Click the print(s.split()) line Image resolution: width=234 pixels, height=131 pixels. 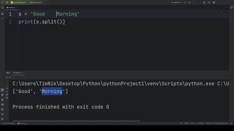pos(42,22)
